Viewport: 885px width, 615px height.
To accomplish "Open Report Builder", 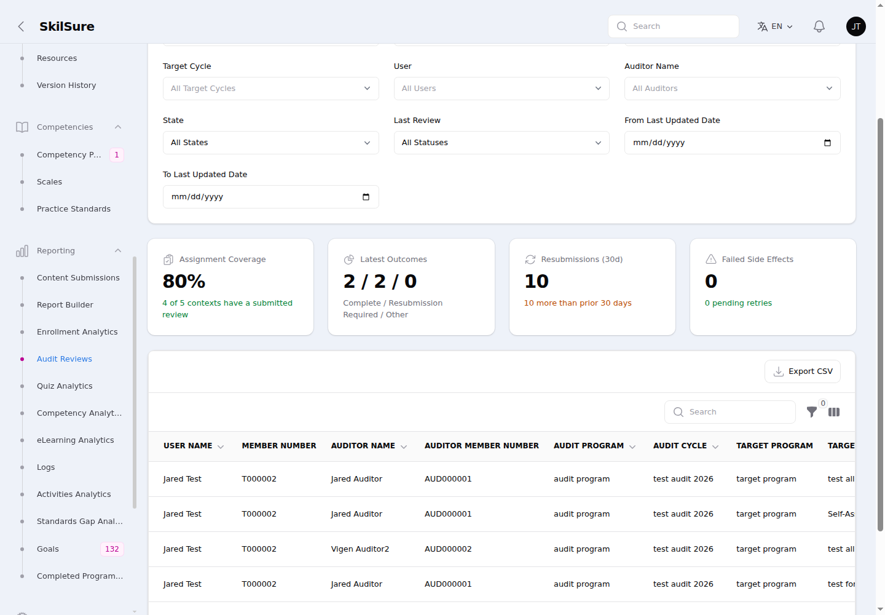I will pyautogui.click(x=65, y=305).
